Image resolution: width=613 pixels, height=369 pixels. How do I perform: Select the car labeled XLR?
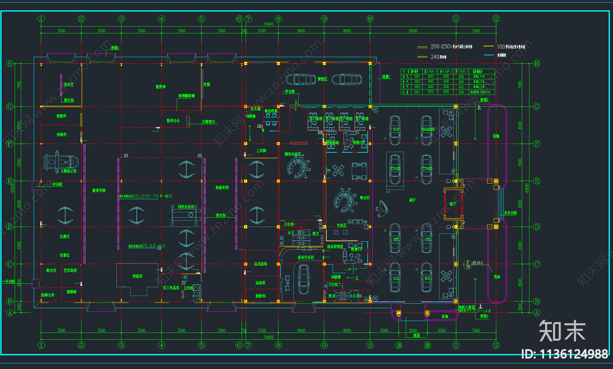[x=395, y=277]
